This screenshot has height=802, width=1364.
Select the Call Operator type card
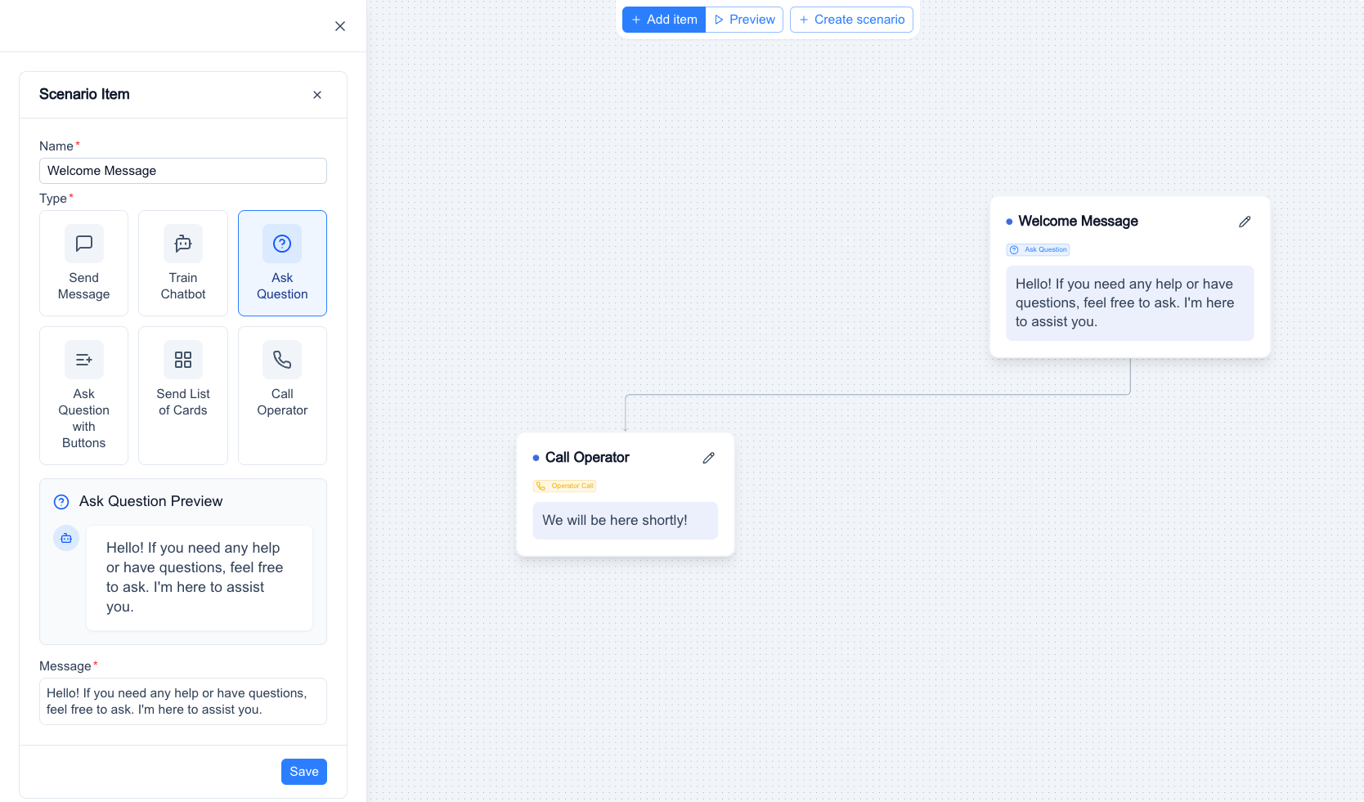tap(282, 396)
